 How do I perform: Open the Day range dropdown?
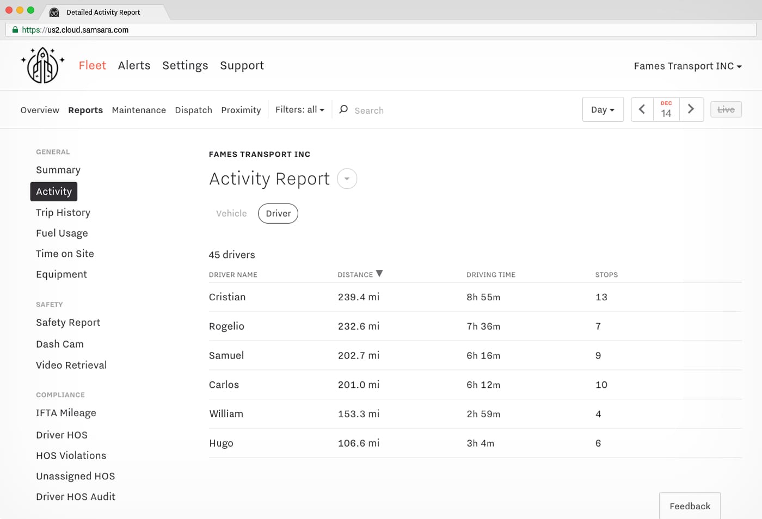603,109
